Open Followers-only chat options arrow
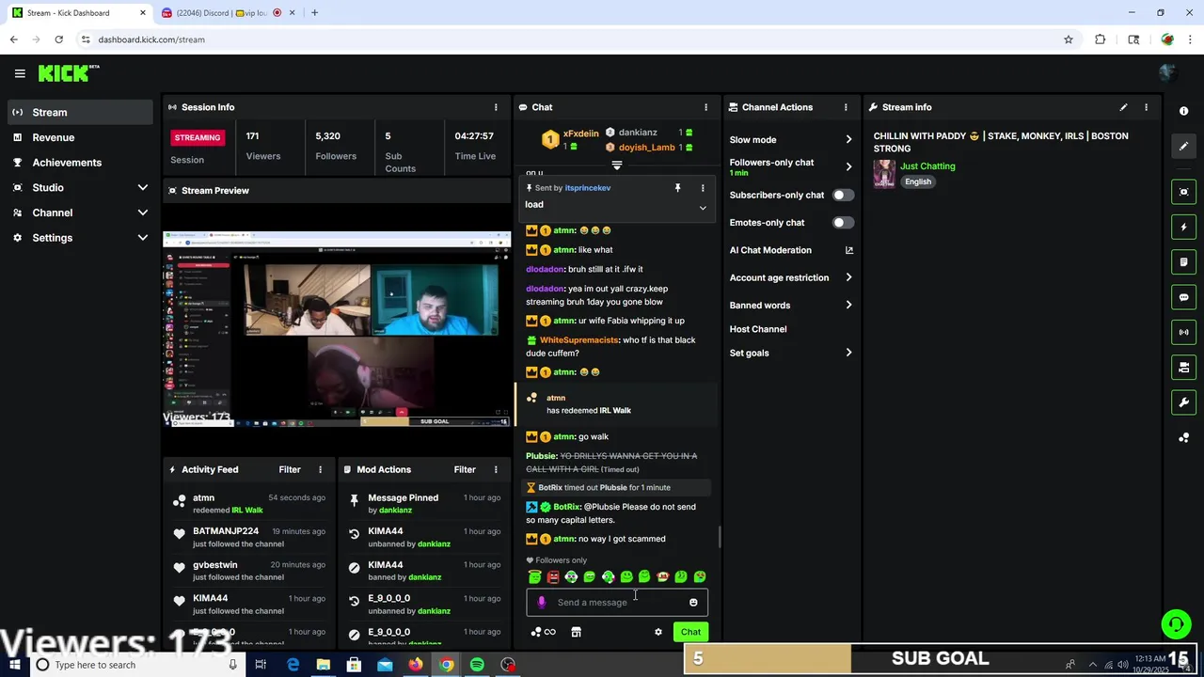This screenshot has width=1204, height=677. tap(848, 166)
